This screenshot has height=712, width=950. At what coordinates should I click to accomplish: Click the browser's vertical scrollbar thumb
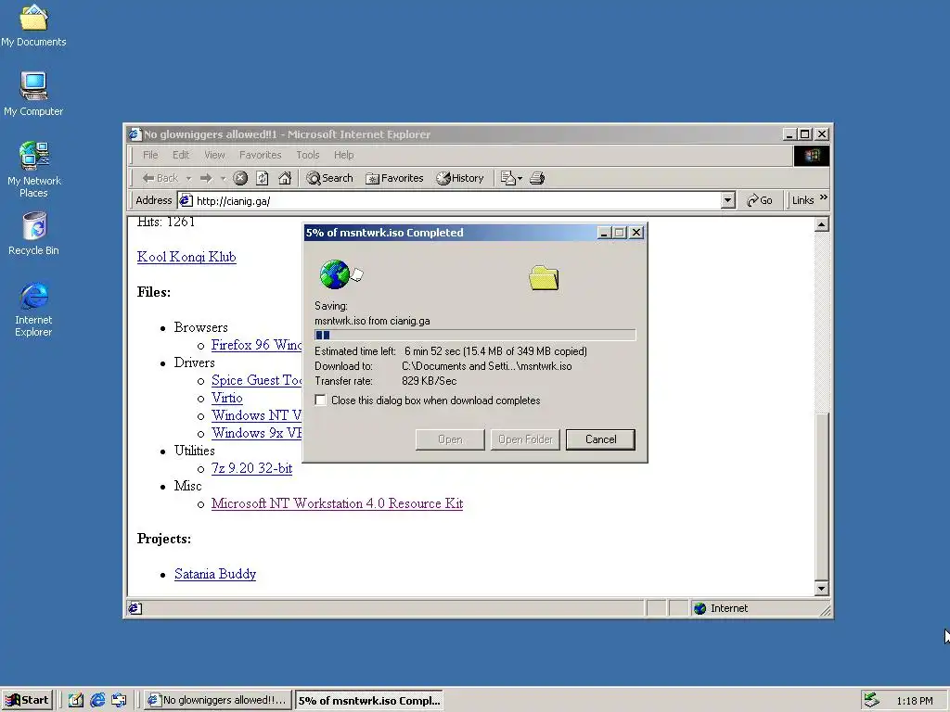pyautogui.click(x=822, y=497)
